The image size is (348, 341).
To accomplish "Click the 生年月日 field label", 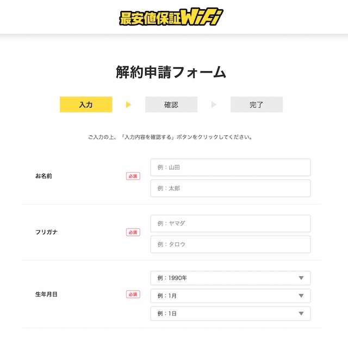I will point(46,294).
